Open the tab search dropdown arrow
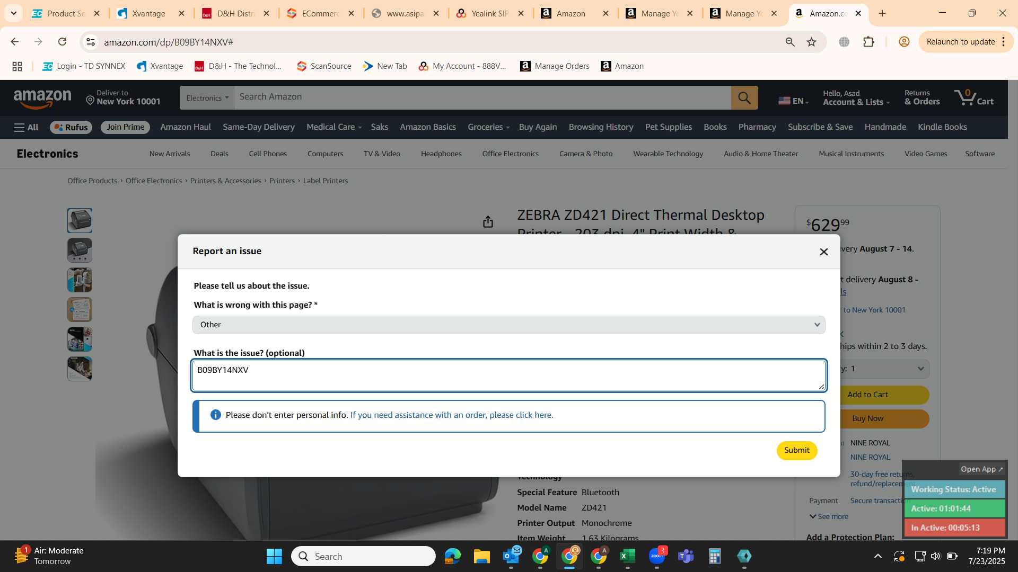 (13, 13)
